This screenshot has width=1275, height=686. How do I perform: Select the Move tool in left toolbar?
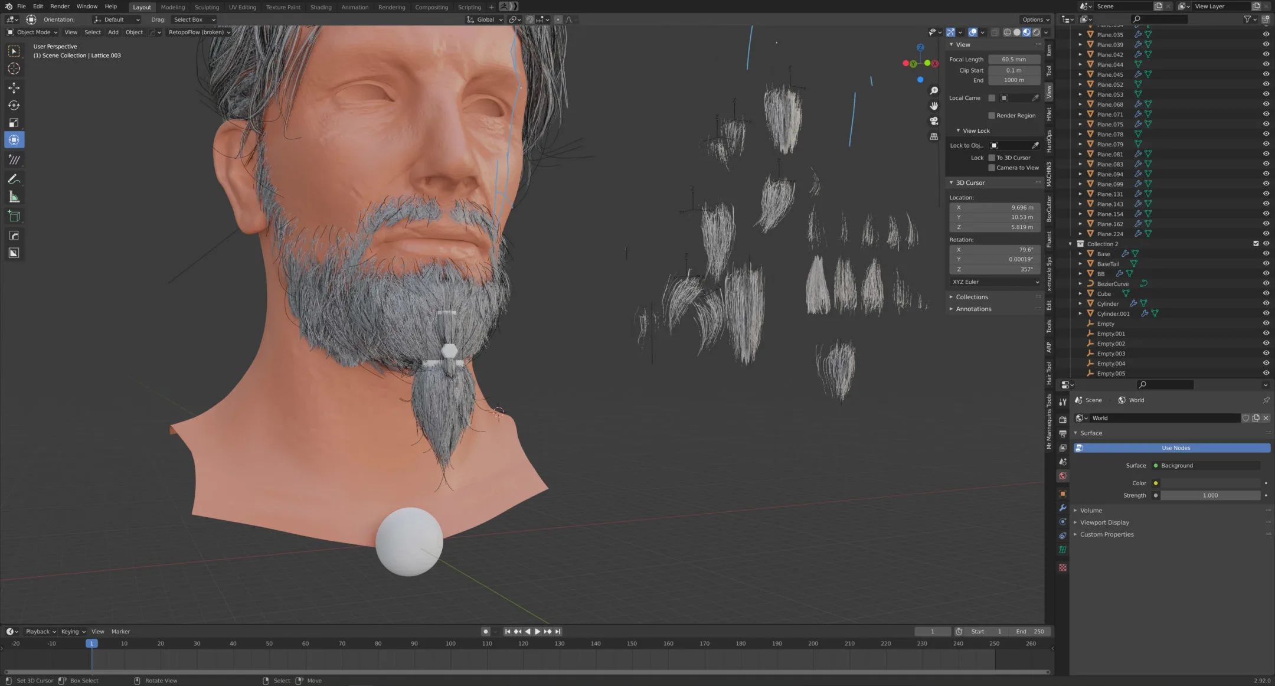pyautogui.click(x=14, y=88)
